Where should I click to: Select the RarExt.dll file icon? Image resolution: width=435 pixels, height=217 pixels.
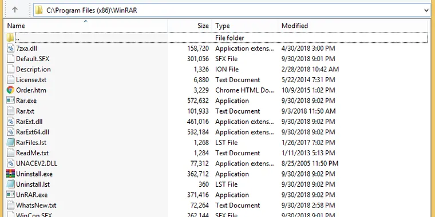[10, 122]
